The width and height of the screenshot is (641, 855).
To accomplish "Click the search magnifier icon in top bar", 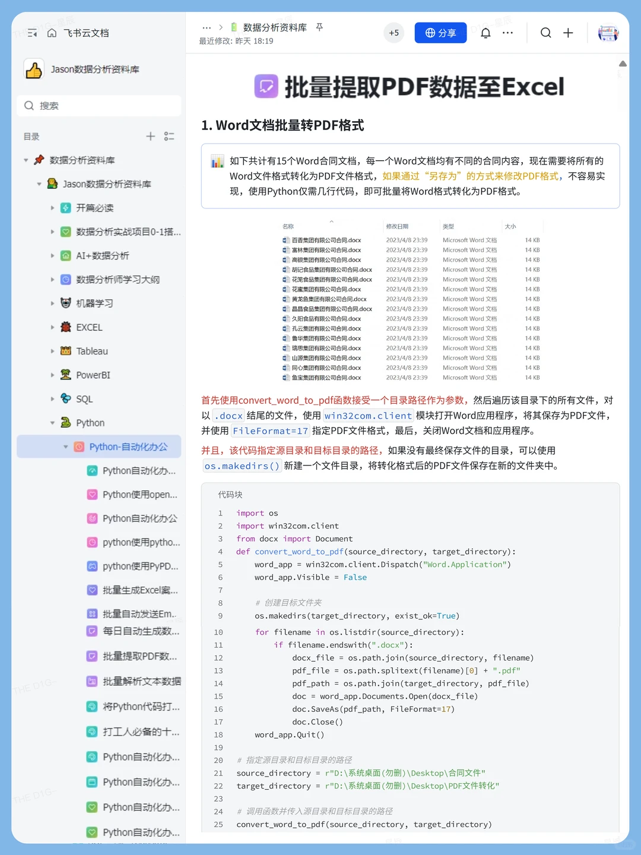I will 545,33.
